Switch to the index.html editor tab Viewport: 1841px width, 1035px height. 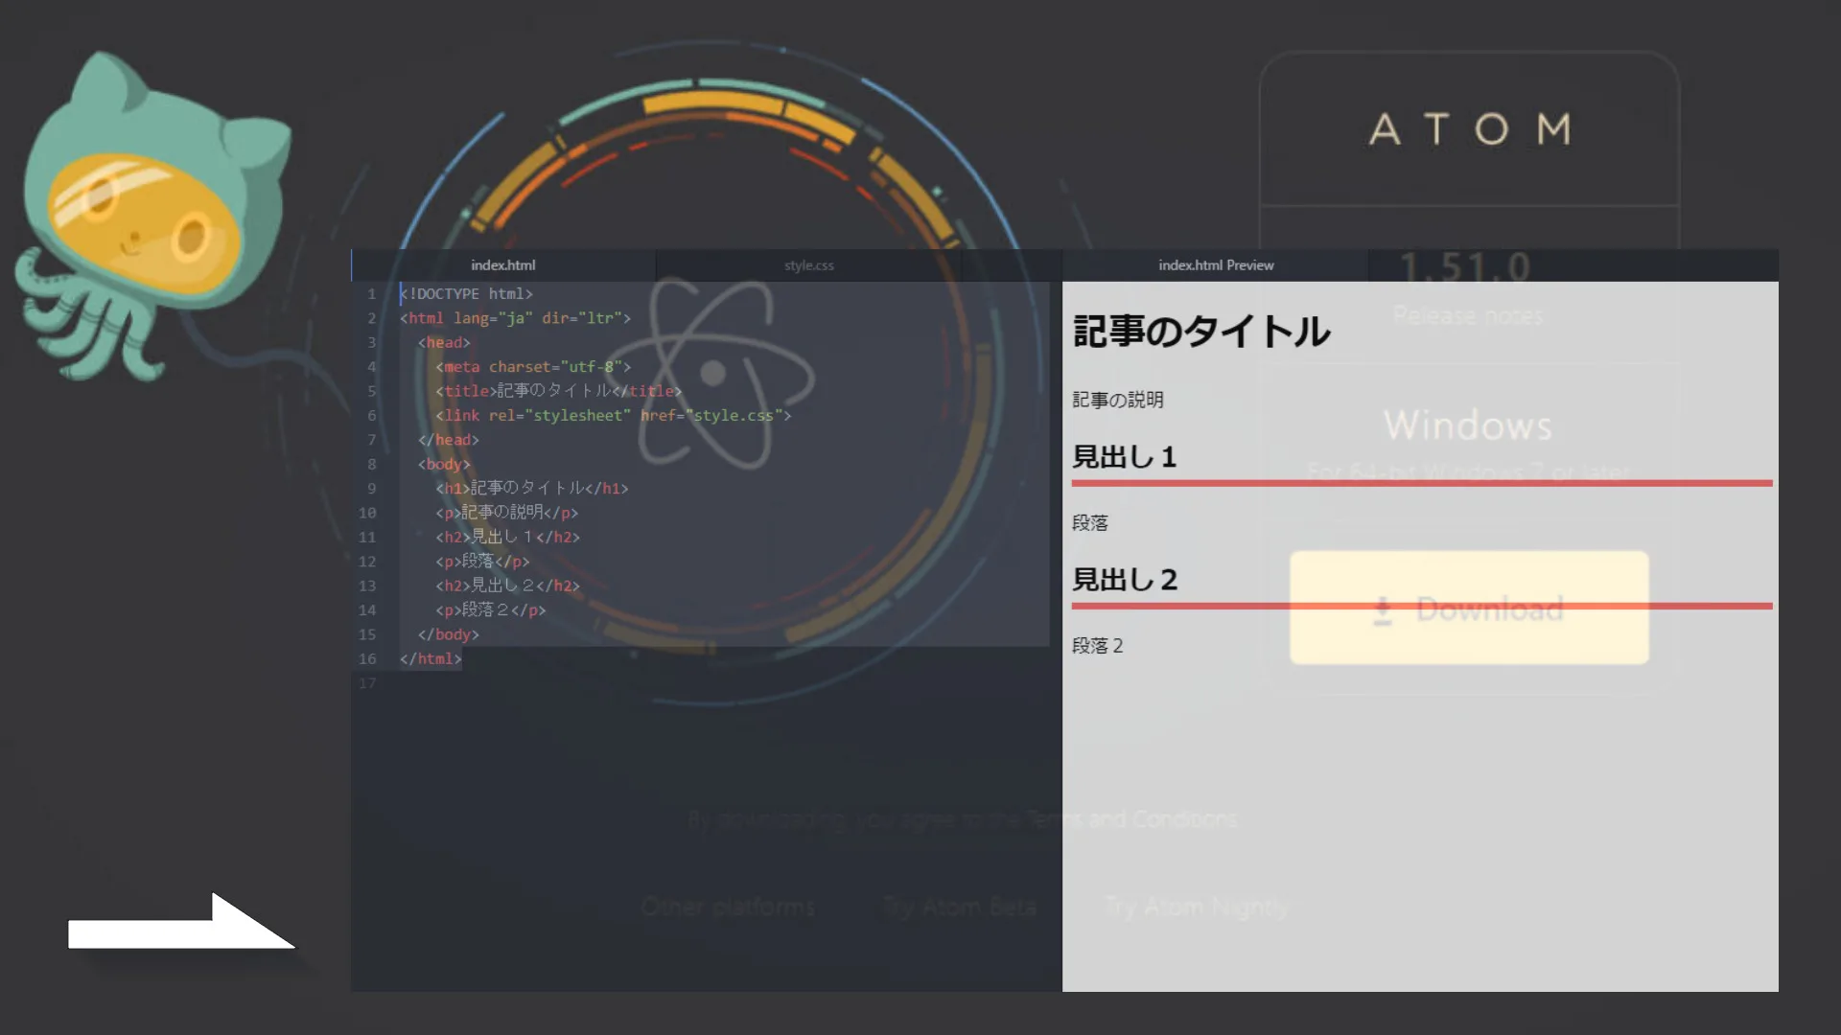(502, 265)
